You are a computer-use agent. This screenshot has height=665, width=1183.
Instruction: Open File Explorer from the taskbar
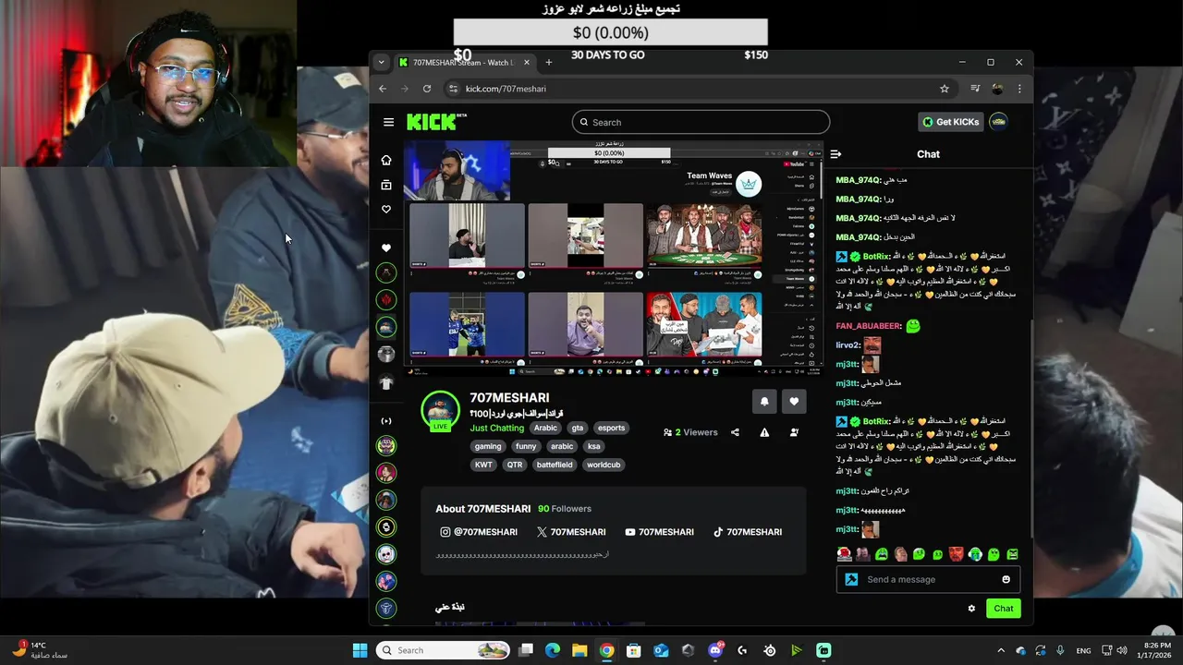[579, 650]
